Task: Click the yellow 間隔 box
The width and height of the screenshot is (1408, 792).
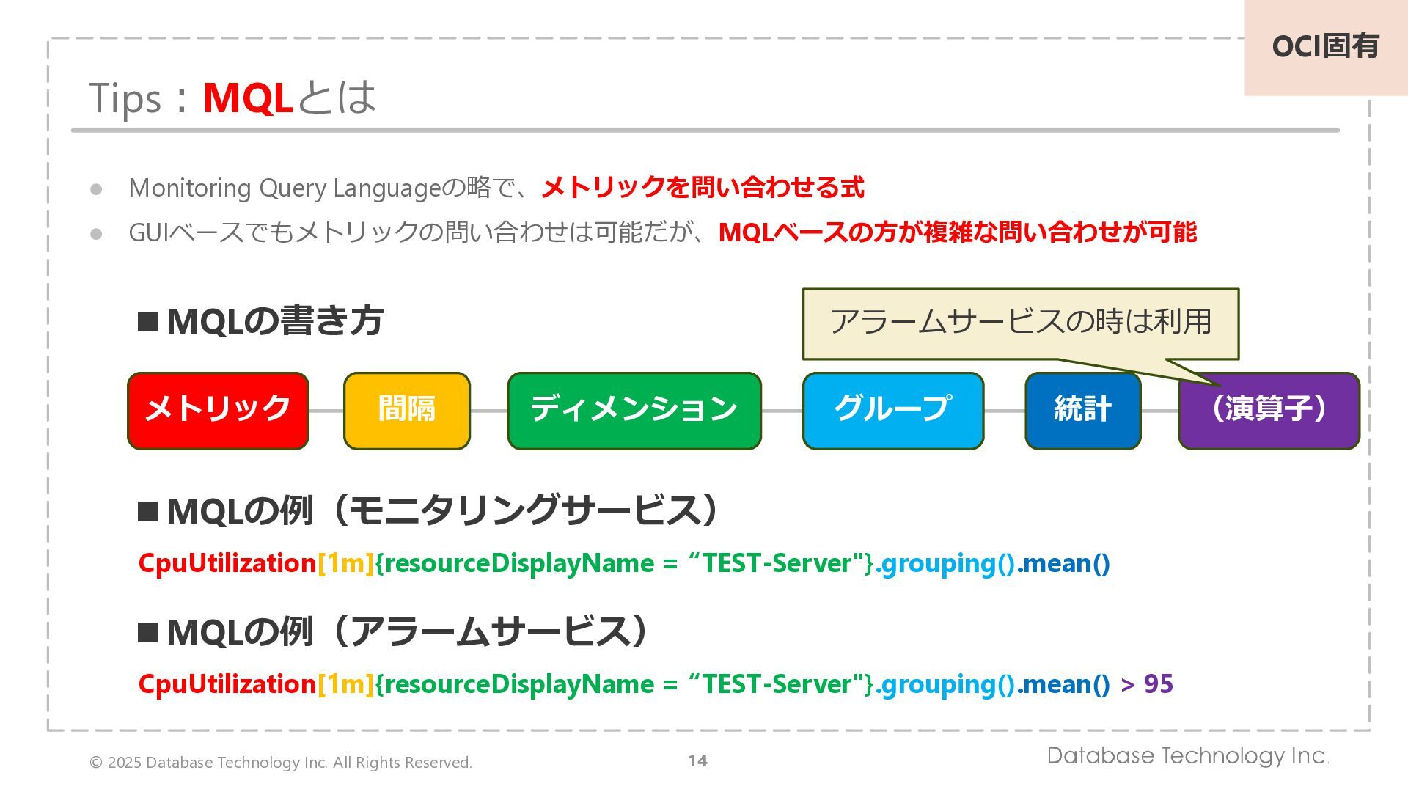Action: 406,411
